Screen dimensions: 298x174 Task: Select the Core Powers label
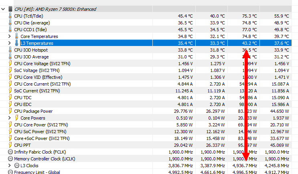pyautogui.click(x=33, y=118)
